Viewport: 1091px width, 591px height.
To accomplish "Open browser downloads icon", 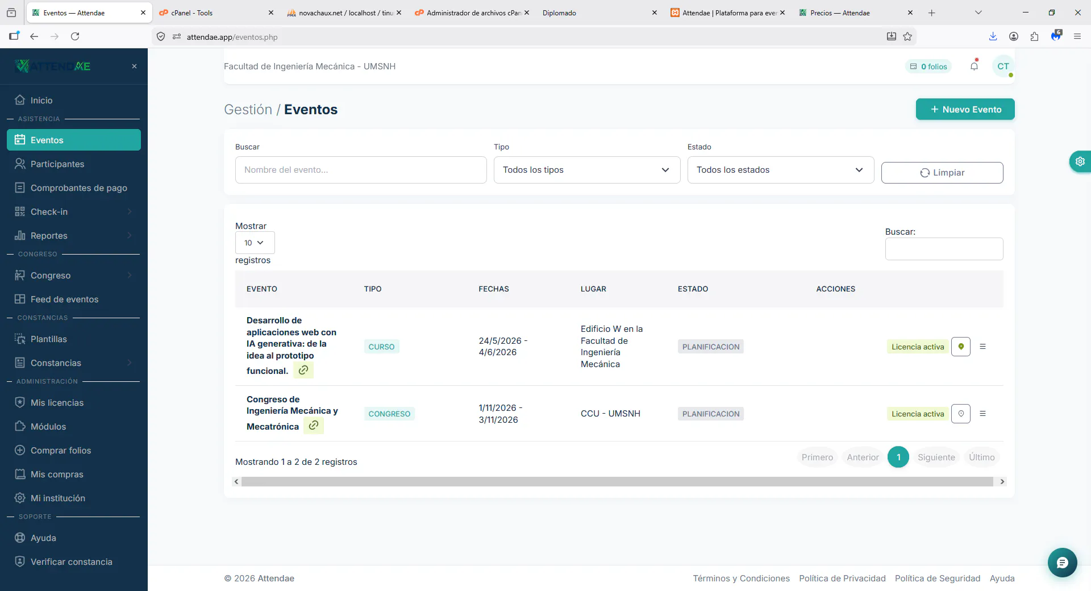I will coord(993,36).
